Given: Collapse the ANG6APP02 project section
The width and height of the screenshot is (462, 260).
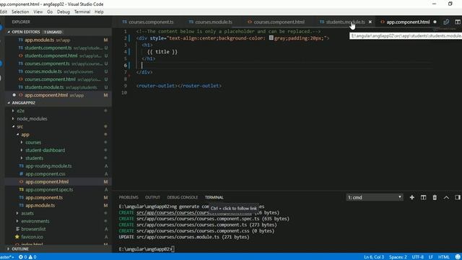Looking at the screenshot, I should click(9, 103).
